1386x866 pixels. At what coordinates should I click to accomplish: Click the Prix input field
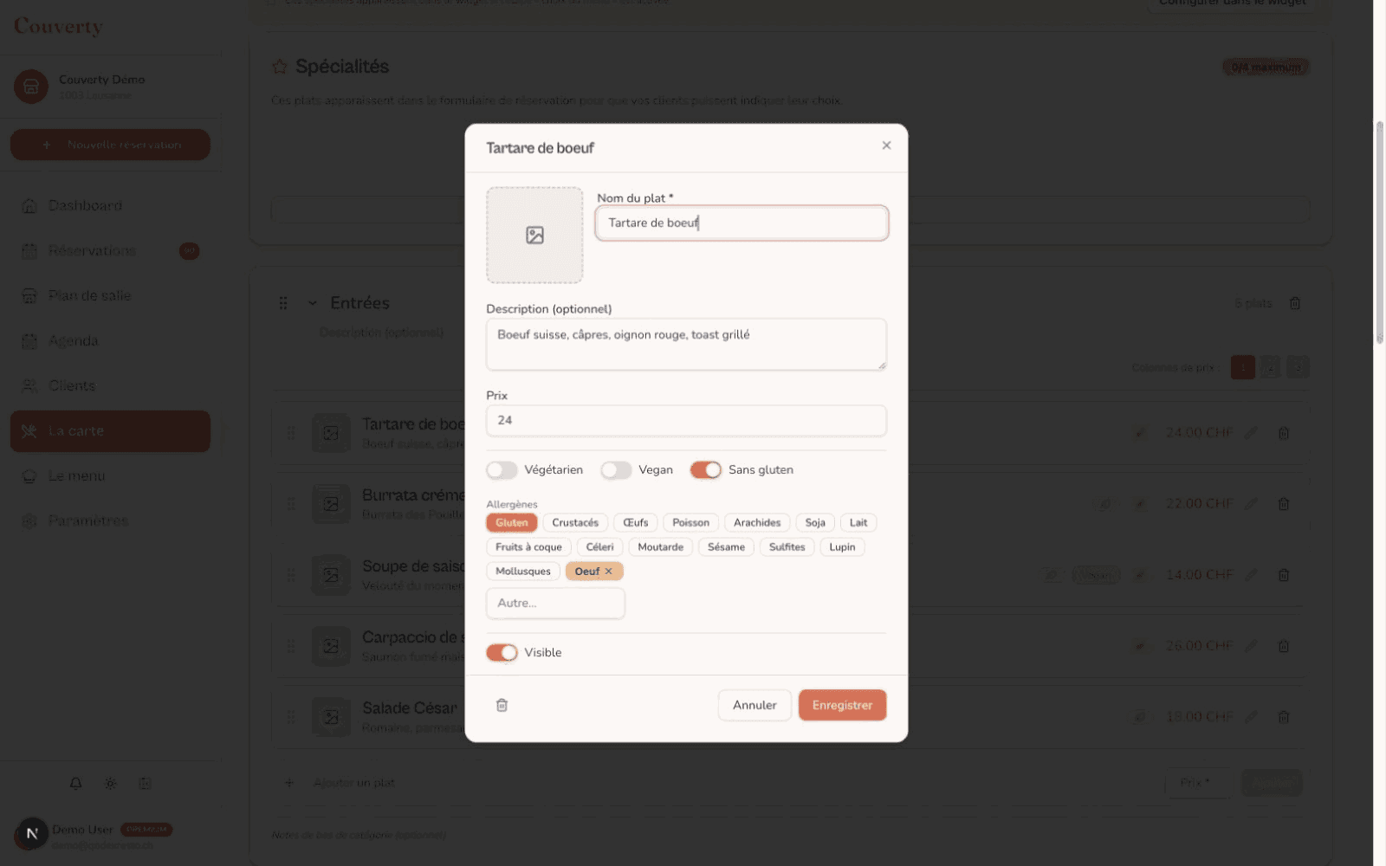(x=686, y=421)
